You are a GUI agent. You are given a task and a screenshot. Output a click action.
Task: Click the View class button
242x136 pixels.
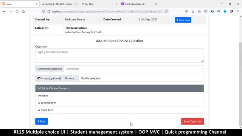point(183,20)
